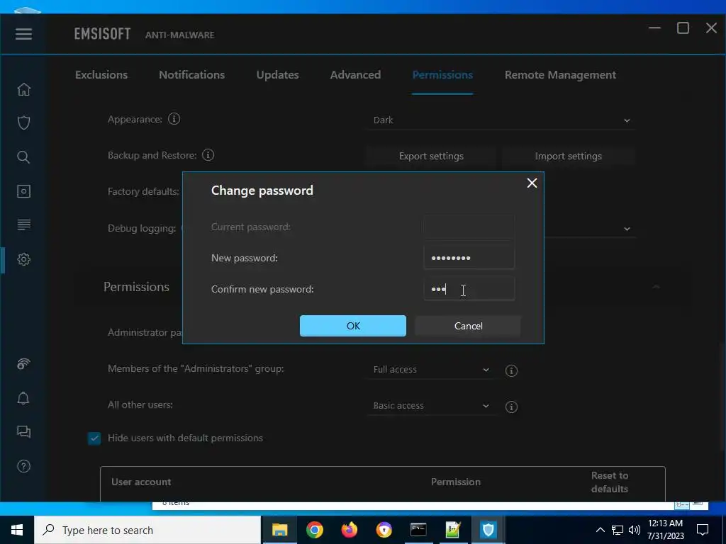Open the Logs sidebar icon

tap(23, 225)
